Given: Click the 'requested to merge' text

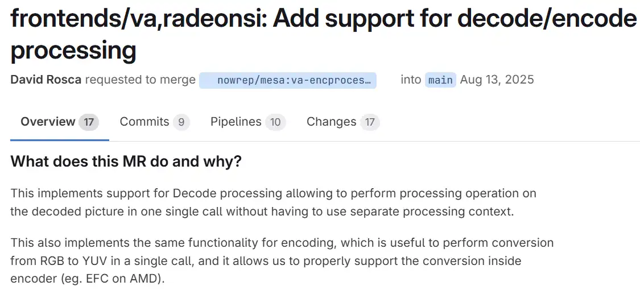Looking at the screenshot, I should pos(140,80).
